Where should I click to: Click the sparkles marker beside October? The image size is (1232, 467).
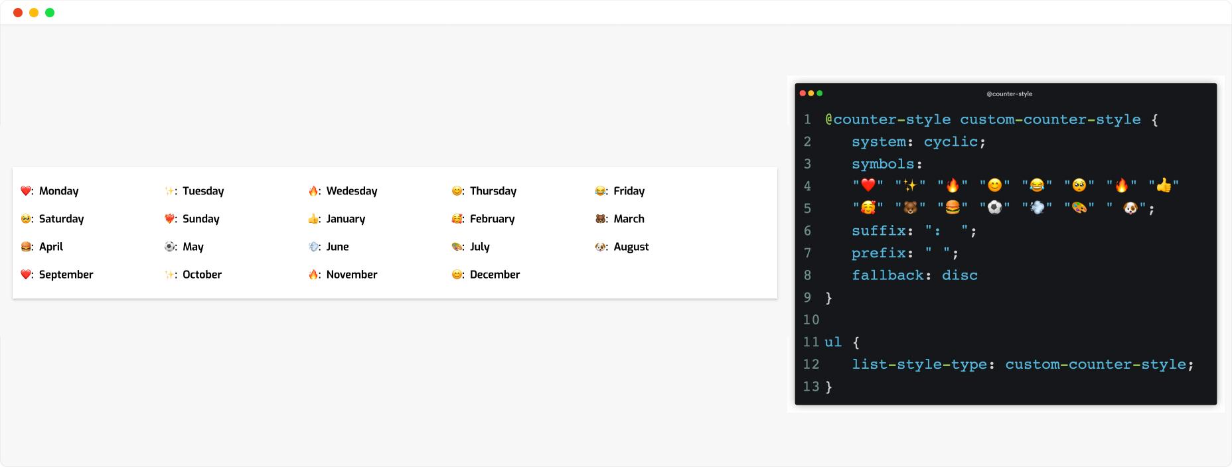click(x=169, y=275)
